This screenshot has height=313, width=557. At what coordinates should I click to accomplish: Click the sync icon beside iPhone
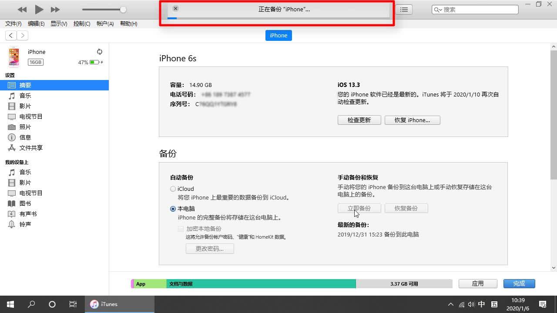coord(100,52)
